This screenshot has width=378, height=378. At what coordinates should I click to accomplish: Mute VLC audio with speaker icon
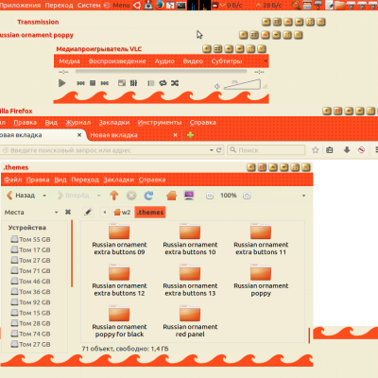pos(217,86)
